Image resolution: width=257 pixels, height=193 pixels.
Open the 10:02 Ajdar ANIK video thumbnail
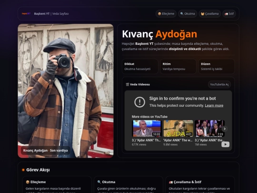click(x=147, y=129)
